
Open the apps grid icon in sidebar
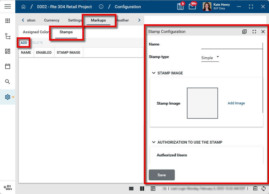(x=8, y=21)
